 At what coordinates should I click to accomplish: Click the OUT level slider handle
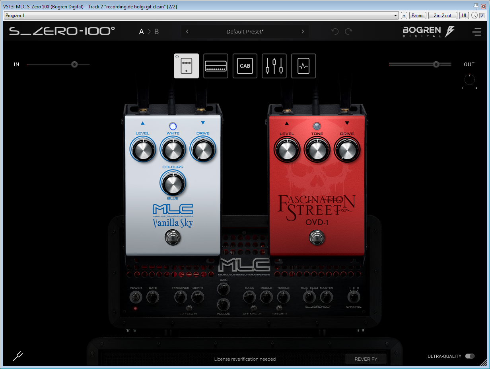(x=436, y=64)
